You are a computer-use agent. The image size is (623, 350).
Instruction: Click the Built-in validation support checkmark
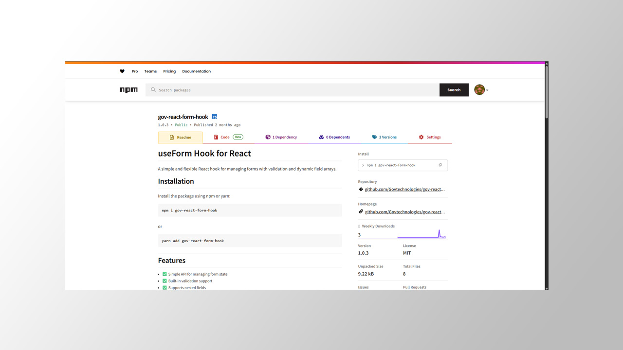coord(165,281)
